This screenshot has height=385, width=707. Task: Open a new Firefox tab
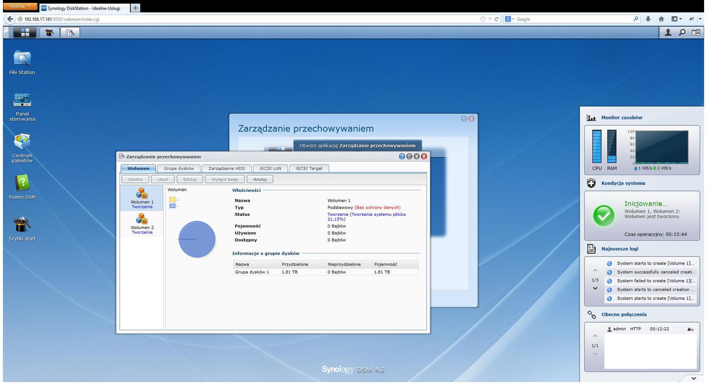[135, 8]
